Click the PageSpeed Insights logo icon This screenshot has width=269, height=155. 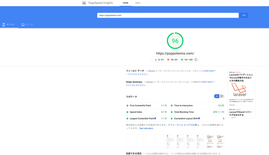coord(84,3)
